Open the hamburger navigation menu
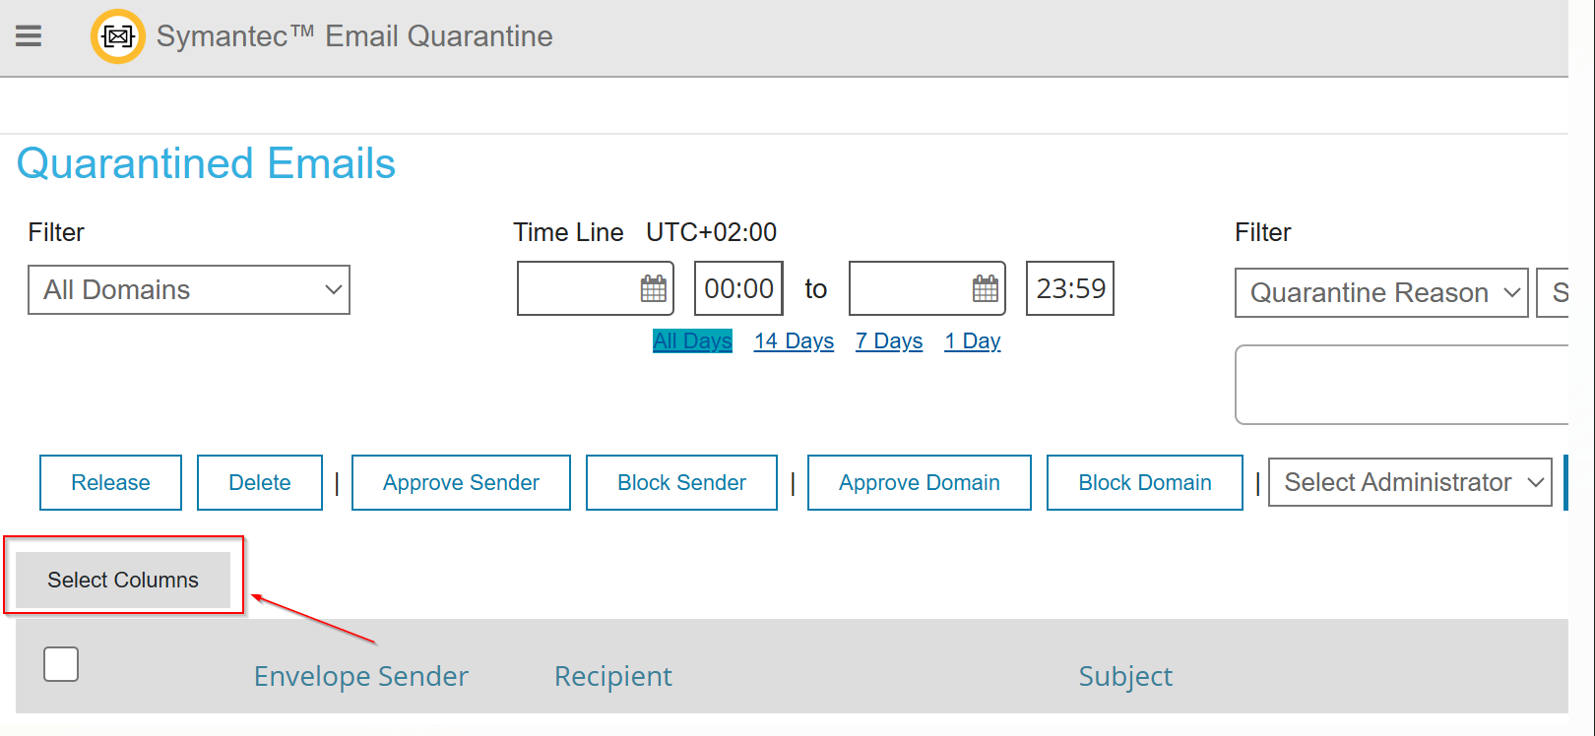This screenshot has height=736, width=1595. [29, 36]
